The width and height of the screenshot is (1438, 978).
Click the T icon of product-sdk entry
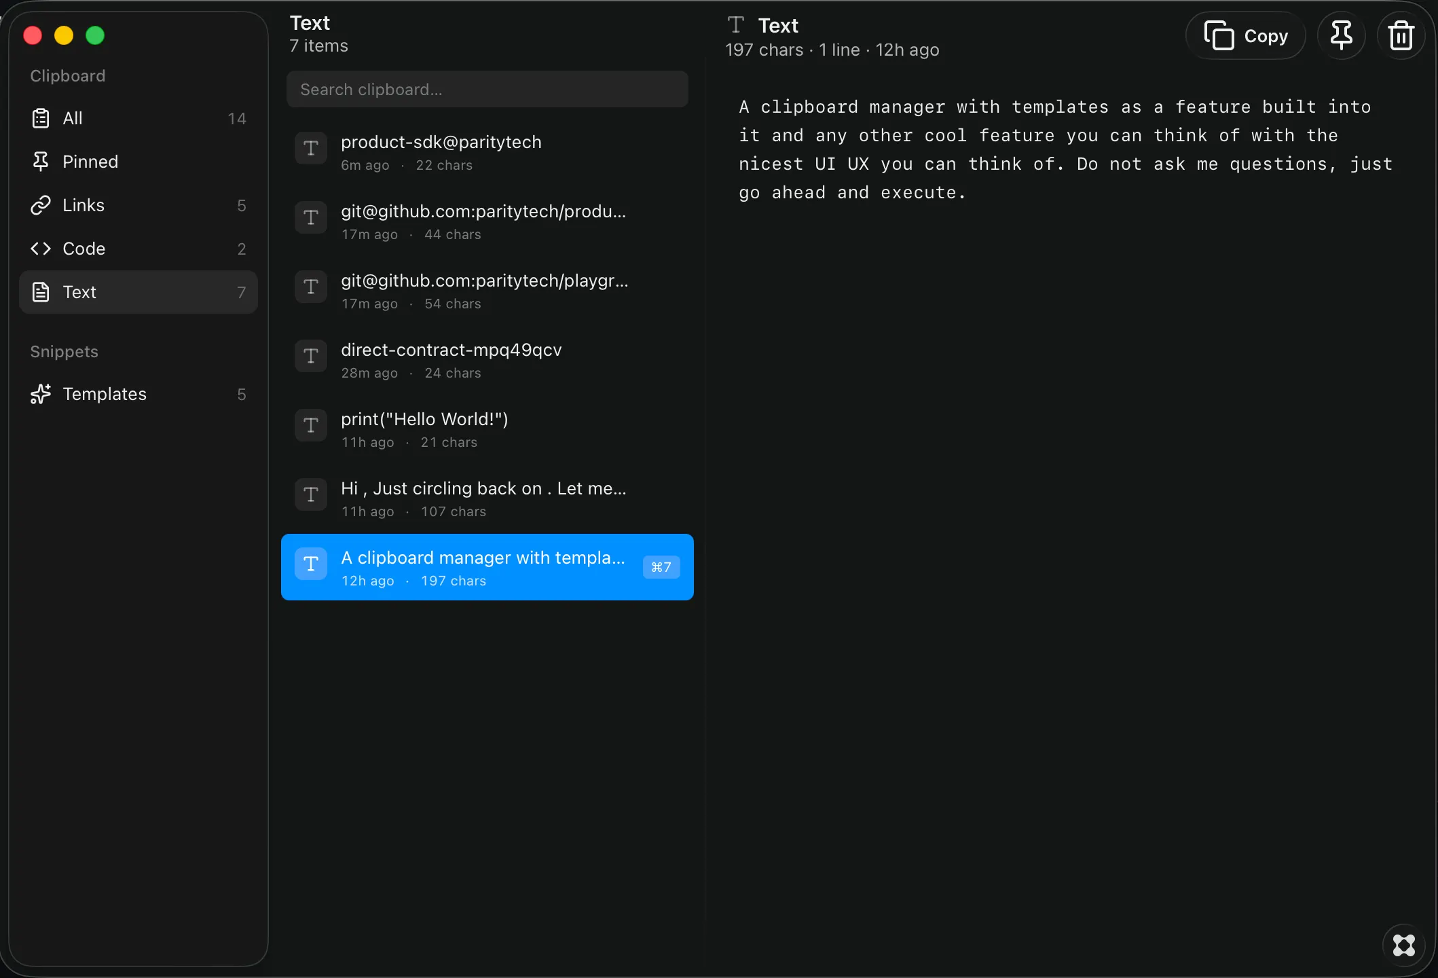click(311, 148)
